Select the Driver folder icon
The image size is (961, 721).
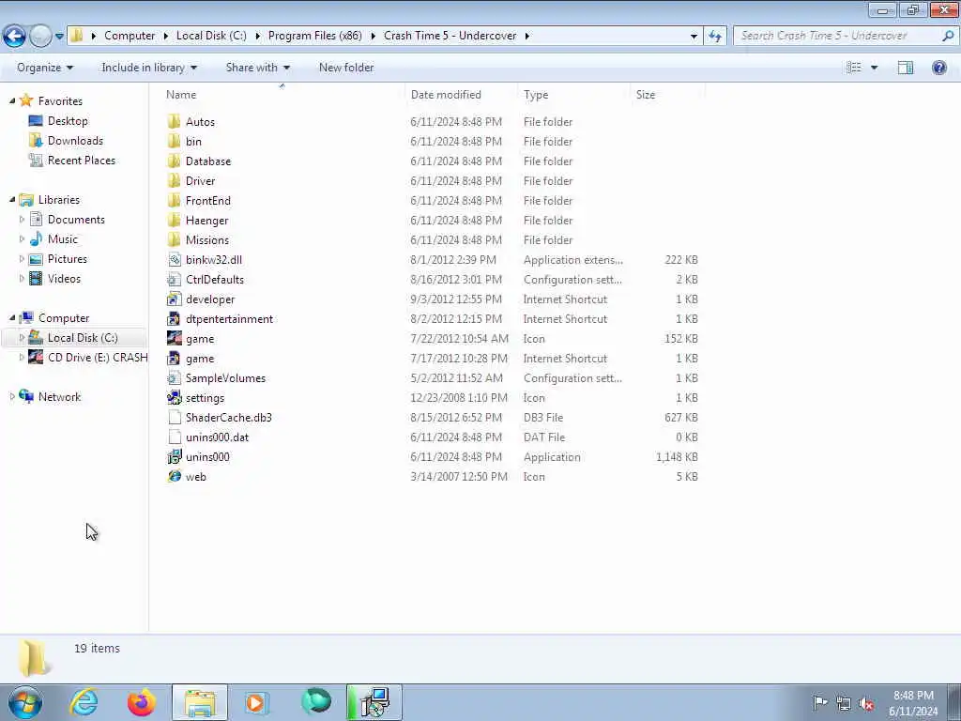tap(175, 180)
